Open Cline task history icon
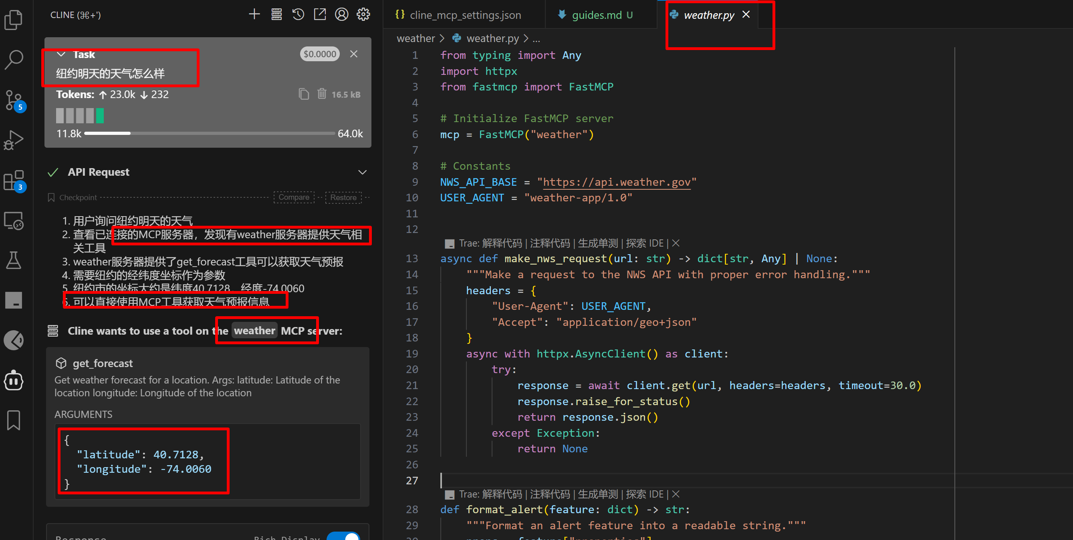Image resolution: width=1073 pixels, height=540 pixels. click(x=298, y=14)
